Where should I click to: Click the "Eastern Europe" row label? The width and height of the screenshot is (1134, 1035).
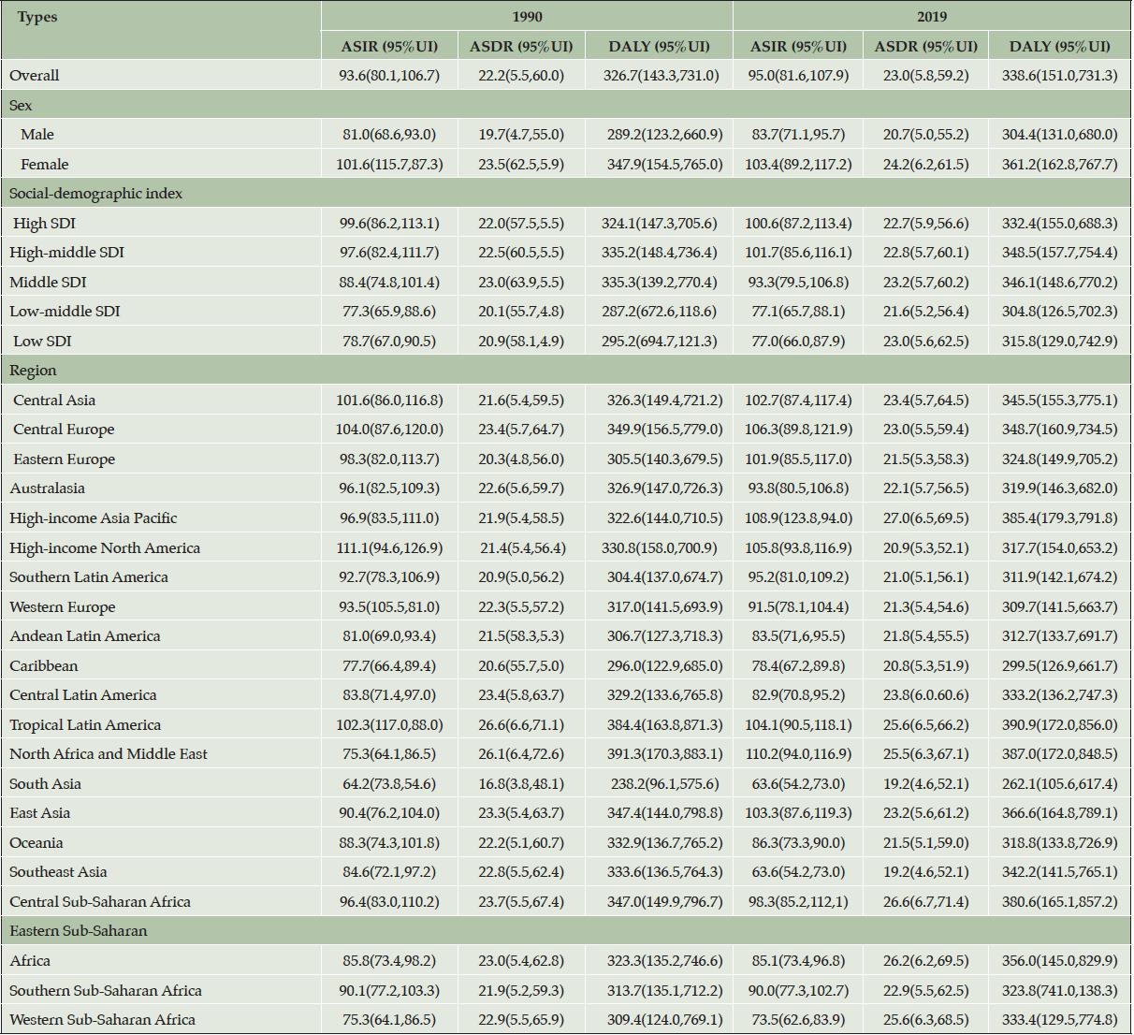(x=65, y=459)
